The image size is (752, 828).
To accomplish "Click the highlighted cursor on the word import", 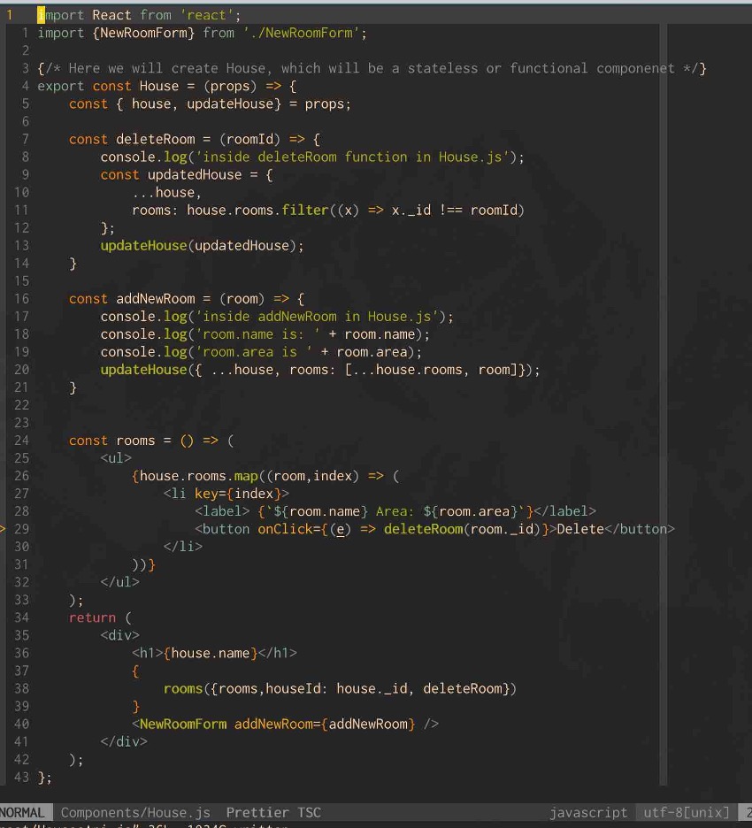I will pyautogui.click(x=40, y=14).
